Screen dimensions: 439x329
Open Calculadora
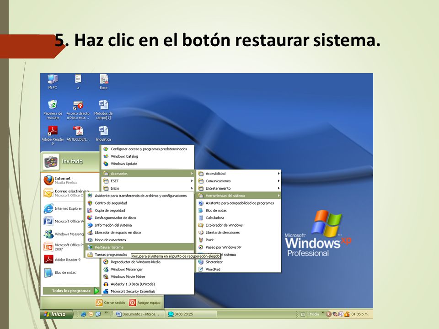click(x=239, y=218)
